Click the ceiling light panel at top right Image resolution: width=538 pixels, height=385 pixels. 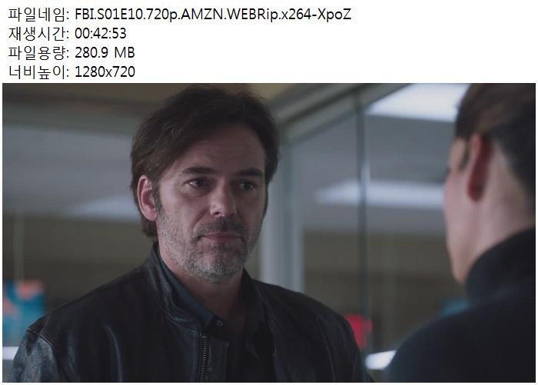coord(419,101)
